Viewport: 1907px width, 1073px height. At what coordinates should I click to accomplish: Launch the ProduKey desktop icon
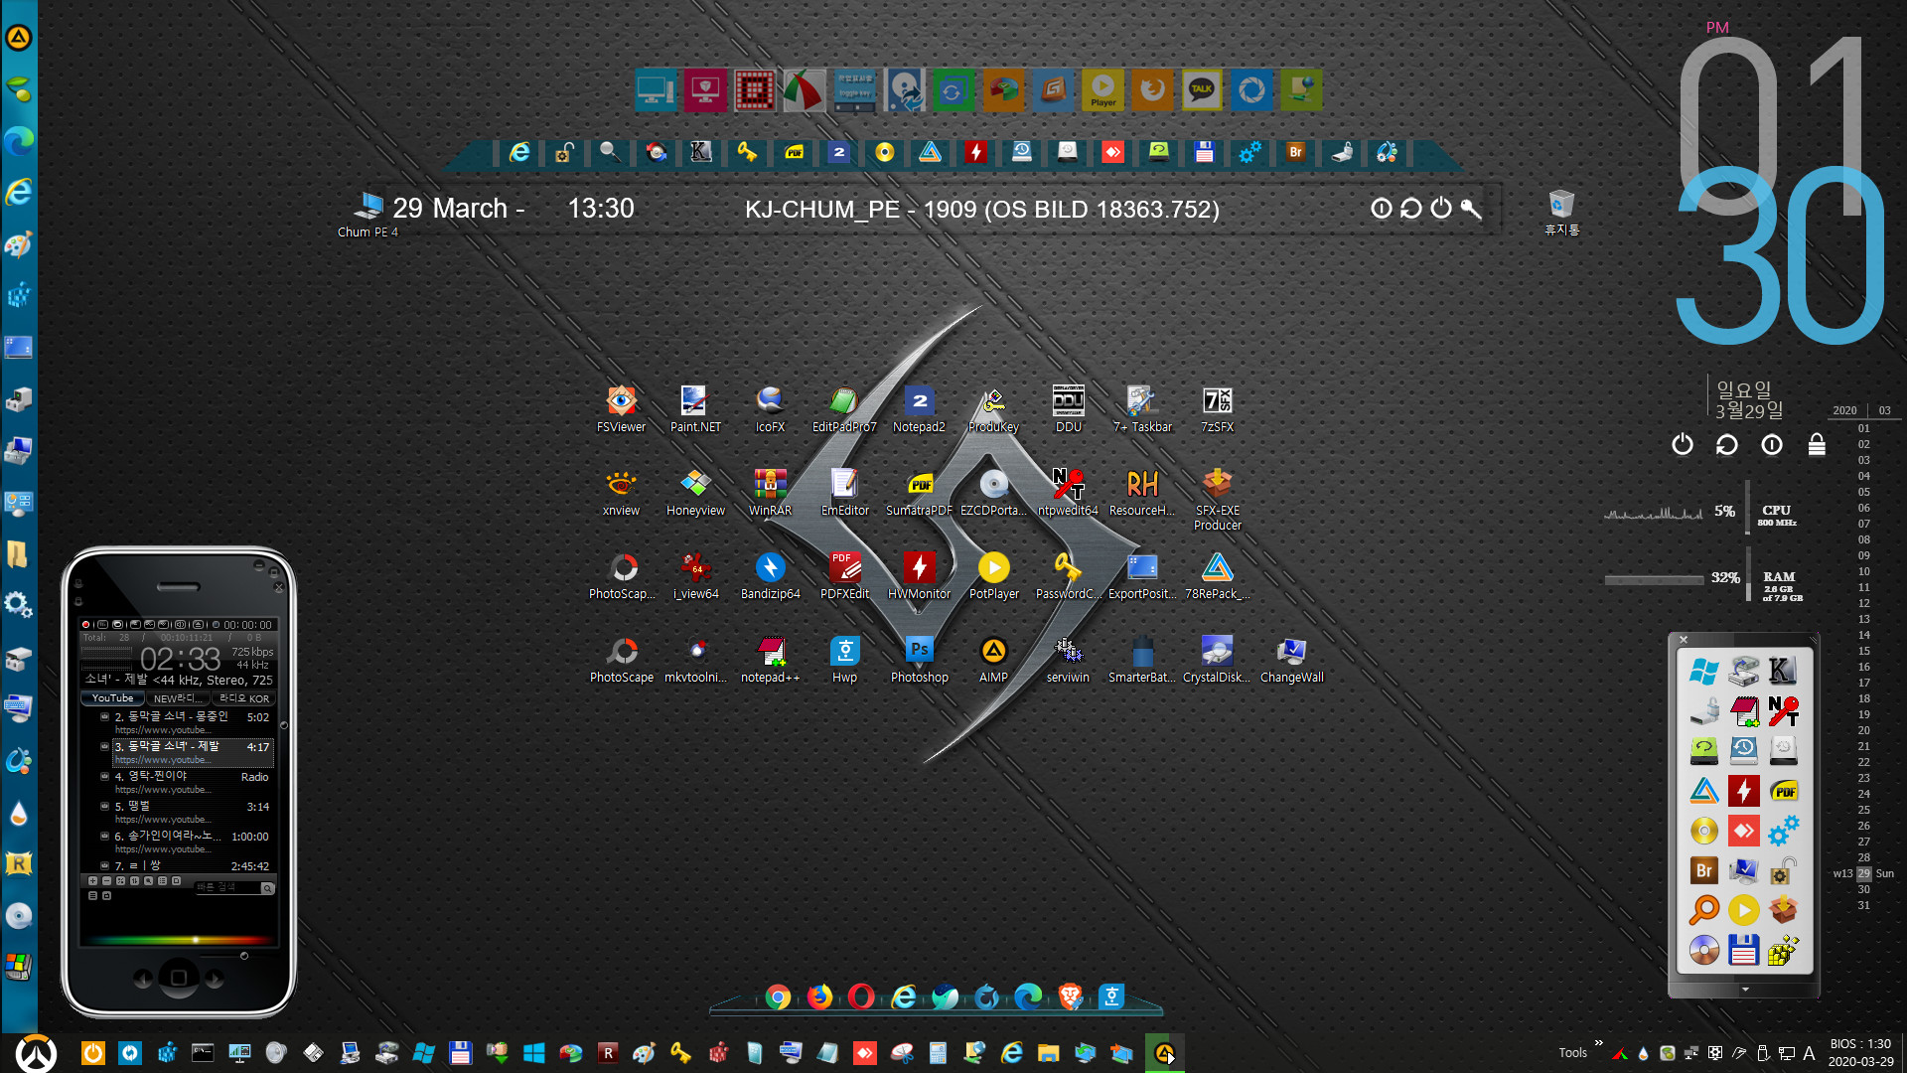(993, 409)
